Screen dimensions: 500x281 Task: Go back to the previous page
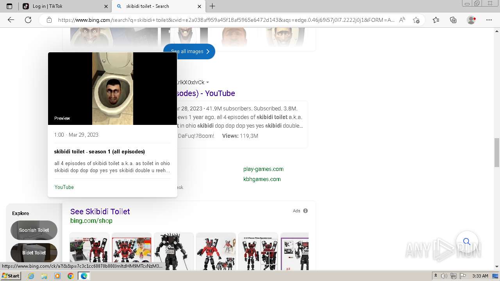[11, 20]
